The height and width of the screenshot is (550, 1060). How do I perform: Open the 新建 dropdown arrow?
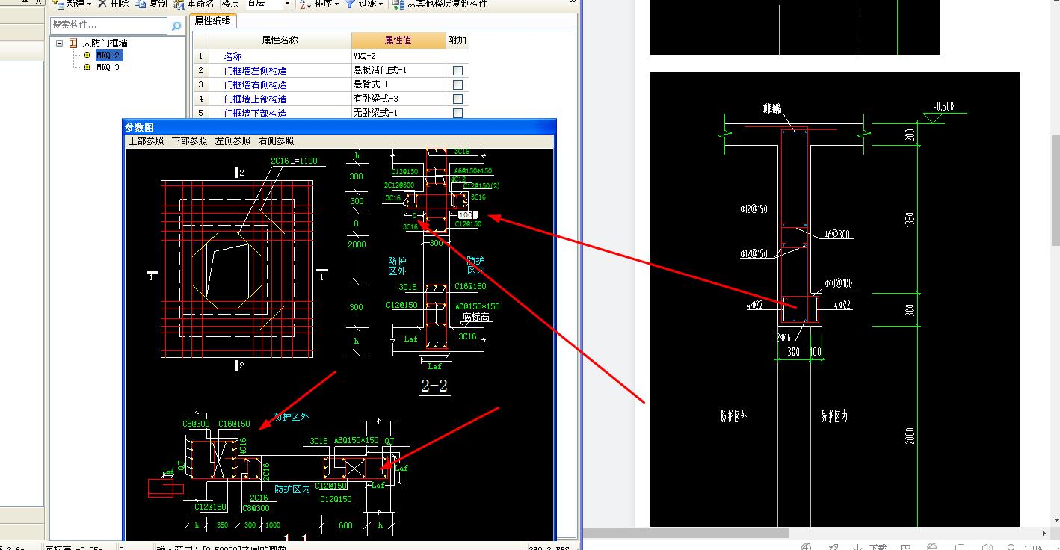tap(90, 4)
